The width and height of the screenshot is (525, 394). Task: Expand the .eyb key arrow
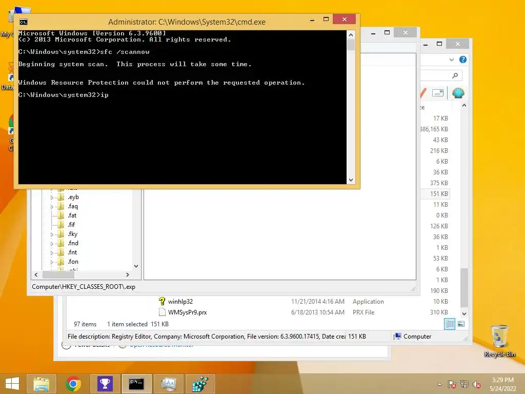(x=52, y=198)
